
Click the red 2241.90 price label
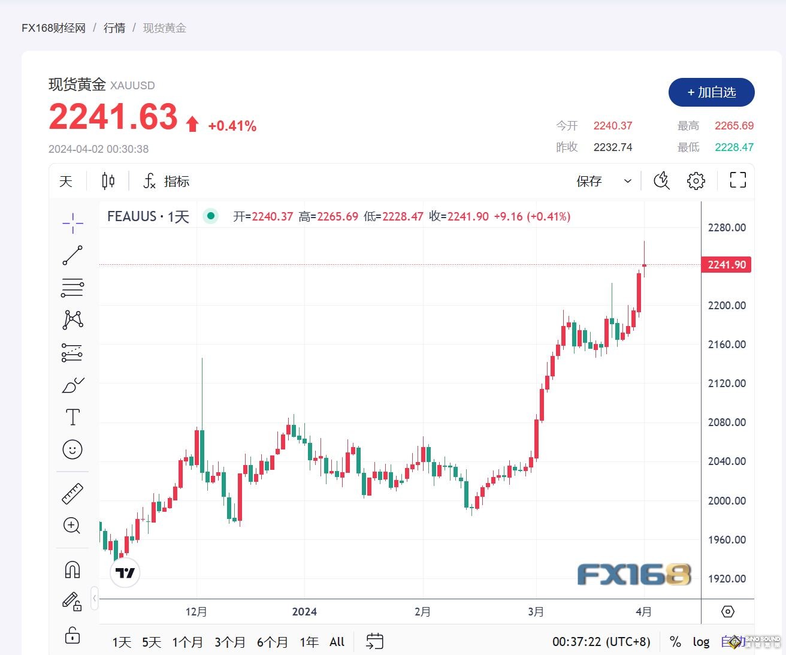pyautogui.click(x=725, y=264)
